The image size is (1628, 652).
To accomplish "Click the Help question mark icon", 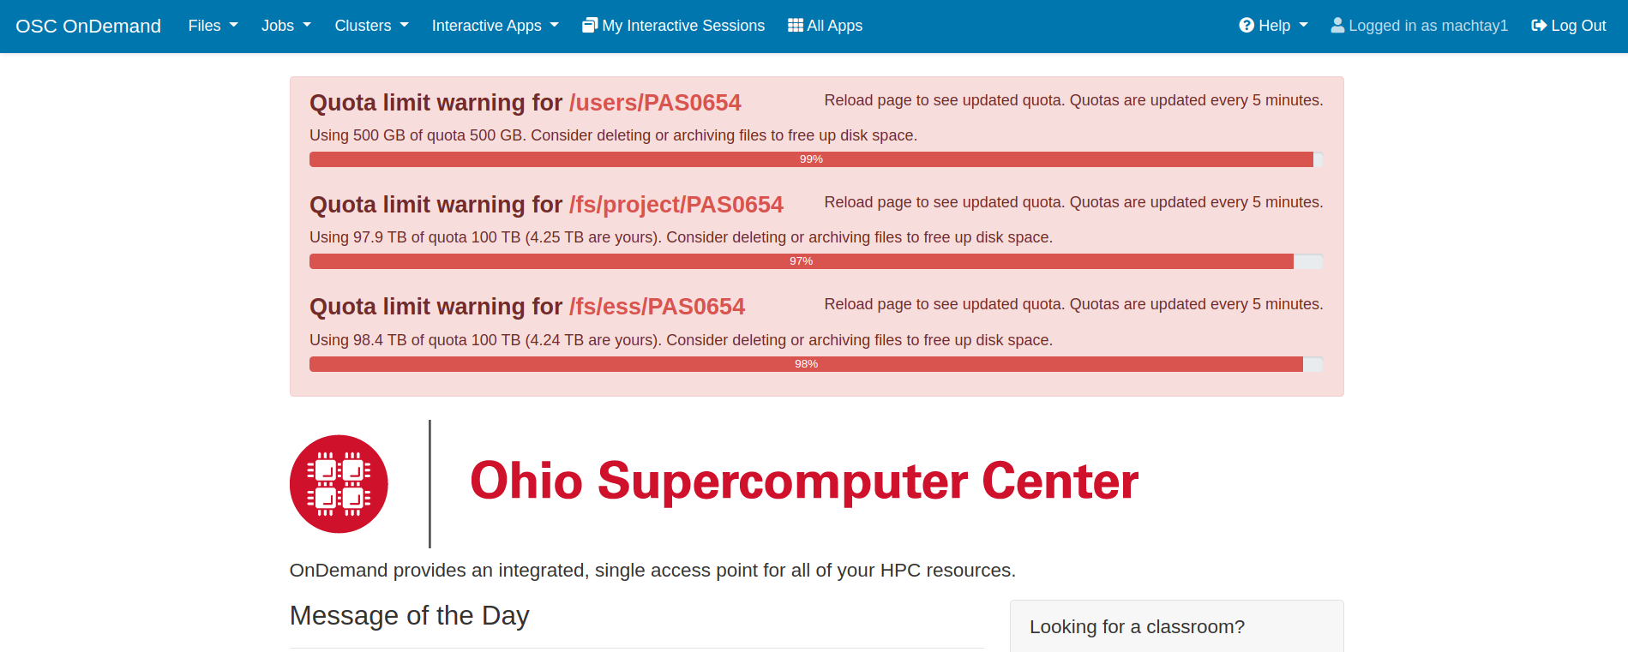I will tap(1247, 26).
